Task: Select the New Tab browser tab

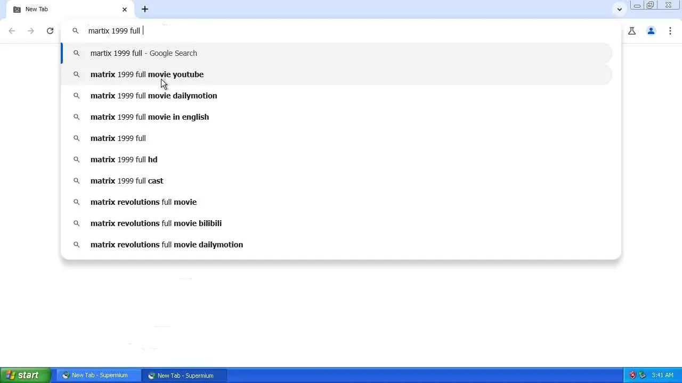Action: click(70, 9)
